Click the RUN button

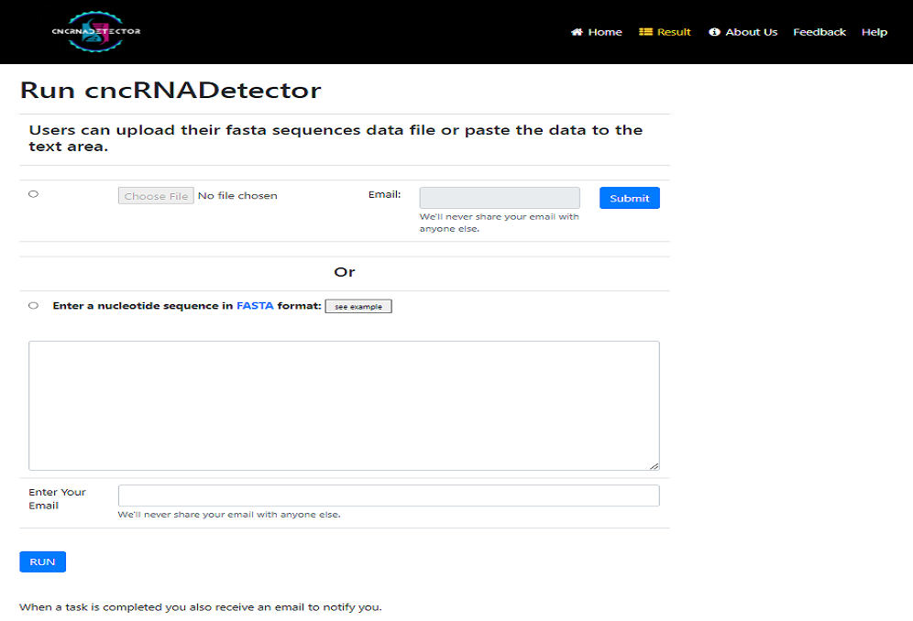coord(42,561)
